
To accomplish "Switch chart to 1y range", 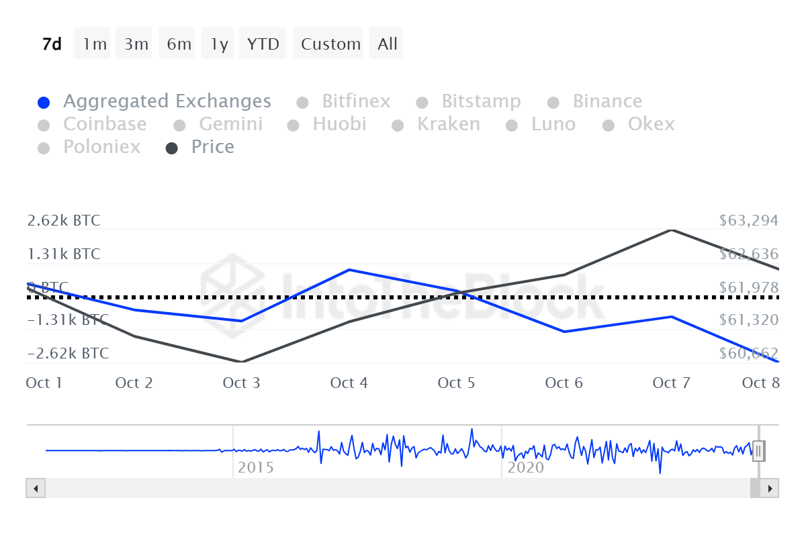I will click(x=219, y=44).
